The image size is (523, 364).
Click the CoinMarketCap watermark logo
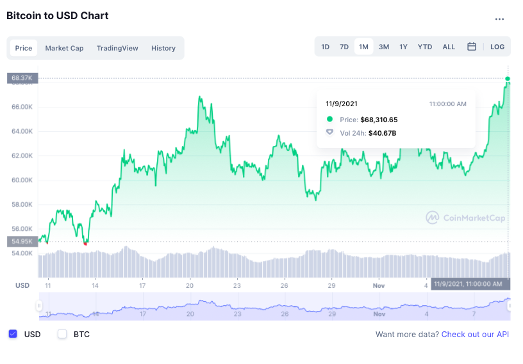pyautogui.click(x=465, y=218)
